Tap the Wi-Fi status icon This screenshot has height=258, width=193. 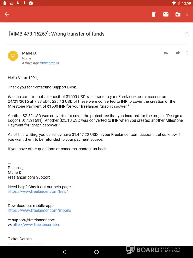point(174,3)
